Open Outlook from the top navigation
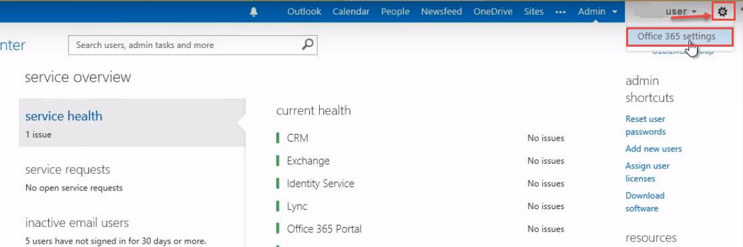Screen dimensions: 743x247 coord(304,12)
